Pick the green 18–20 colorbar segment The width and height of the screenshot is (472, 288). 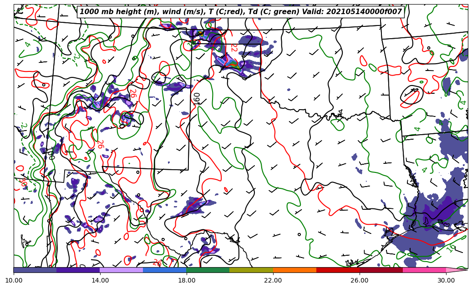pos(208,270)
